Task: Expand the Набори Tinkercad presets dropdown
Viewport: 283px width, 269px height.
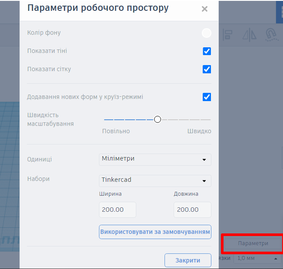Action: [155, 180]
